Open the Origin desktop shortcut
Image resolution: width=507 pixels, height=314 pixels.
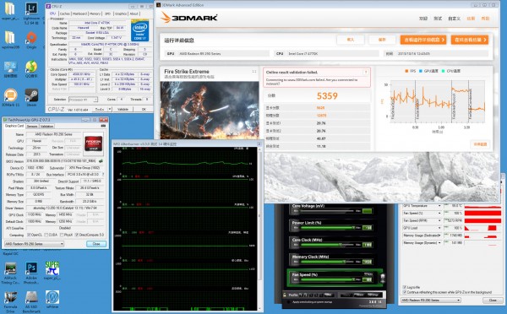(x=31, y=40)
